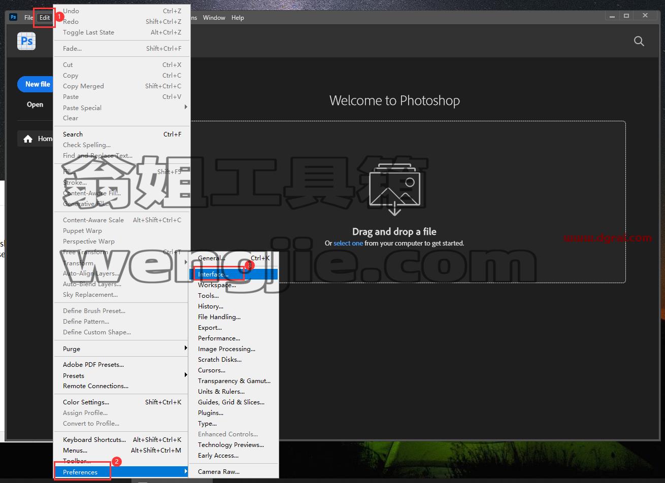Open the Edit menu in menu bar
The image size is (665, 483).
click(x=45, y=18)
